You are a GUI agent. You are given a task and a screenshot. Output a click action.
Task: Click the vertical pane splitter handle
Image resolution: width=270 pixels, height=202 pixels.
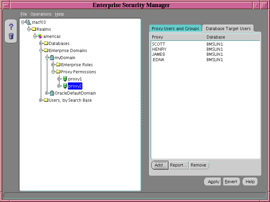click(143, 105)
